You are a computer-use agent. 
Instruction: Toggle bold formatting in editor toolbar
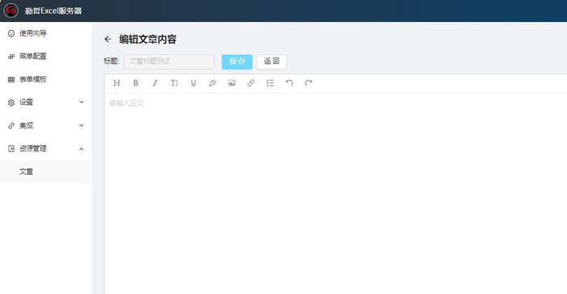coord(135,83)
